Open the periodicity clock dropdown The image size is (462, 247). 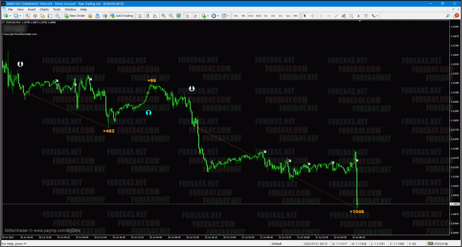(215, 16)
